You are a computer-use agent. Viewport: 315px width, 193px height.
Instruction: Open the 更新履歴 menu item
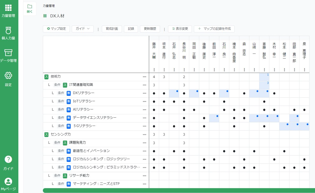(150, 29)
